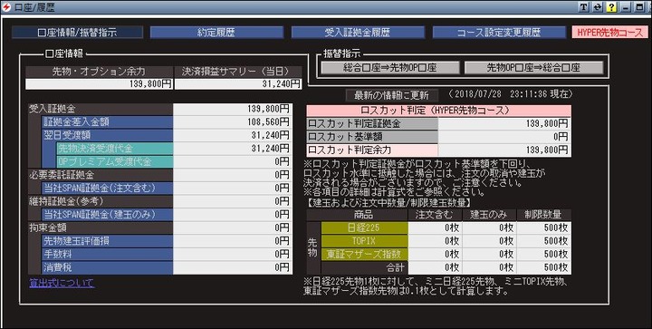This screenshot has width=652, height=329.
Task: Click the ロスカット判定証拠金 label
Action: click(372, 123)
